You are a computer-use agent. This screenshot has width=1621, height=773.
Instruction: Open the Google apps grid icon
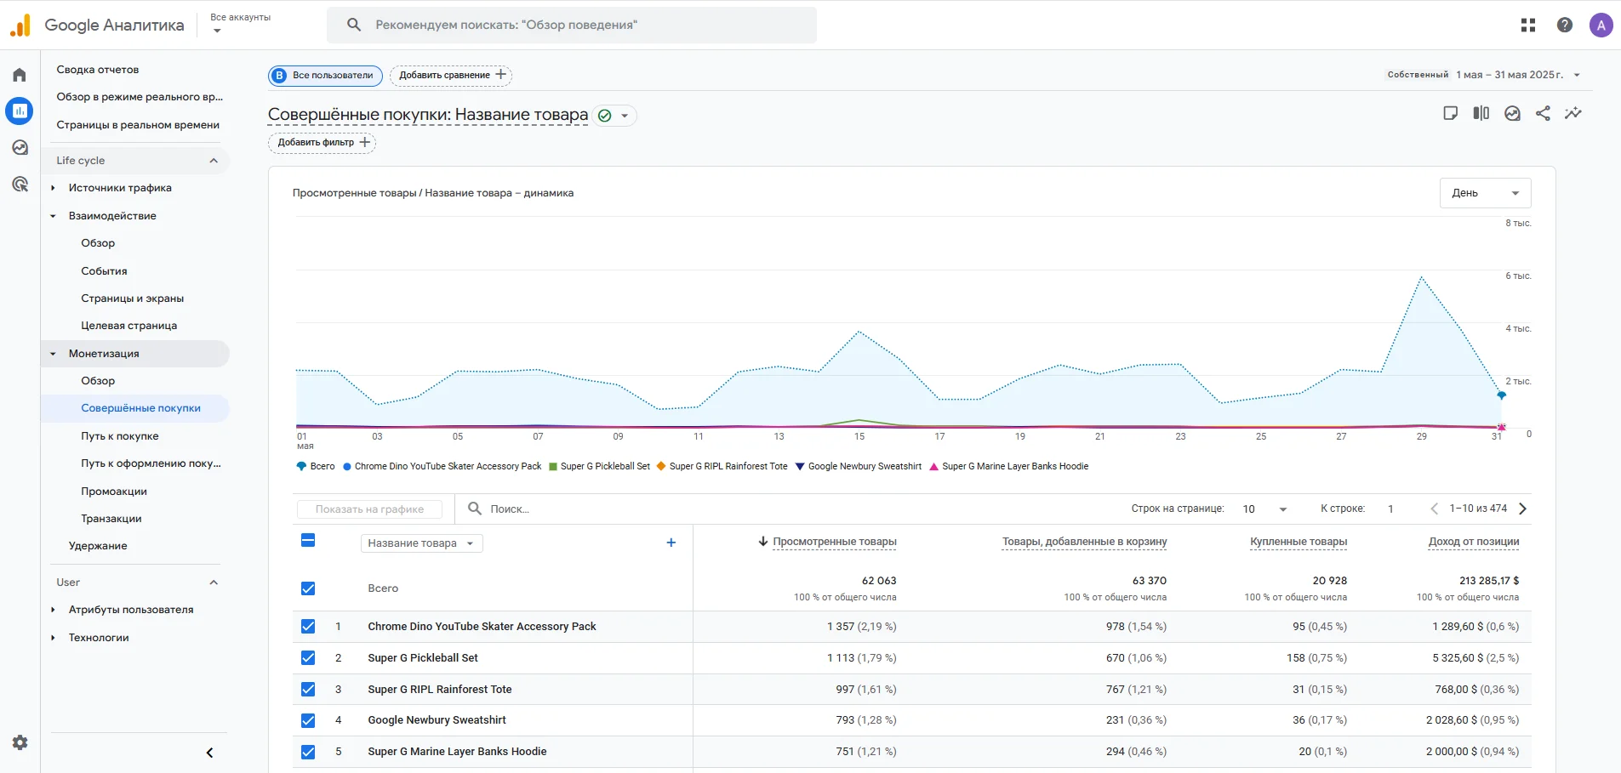1528,26
